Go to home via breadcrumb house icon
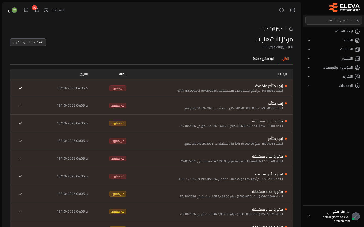The height and width of the screenshot is (227, 364). 291,29
